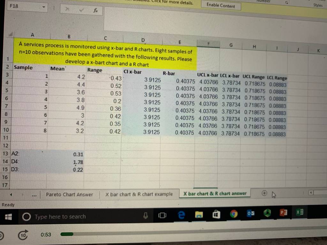Click the taskbar microphone icon
Screen dimensions: 327x245
pos(146,215)
